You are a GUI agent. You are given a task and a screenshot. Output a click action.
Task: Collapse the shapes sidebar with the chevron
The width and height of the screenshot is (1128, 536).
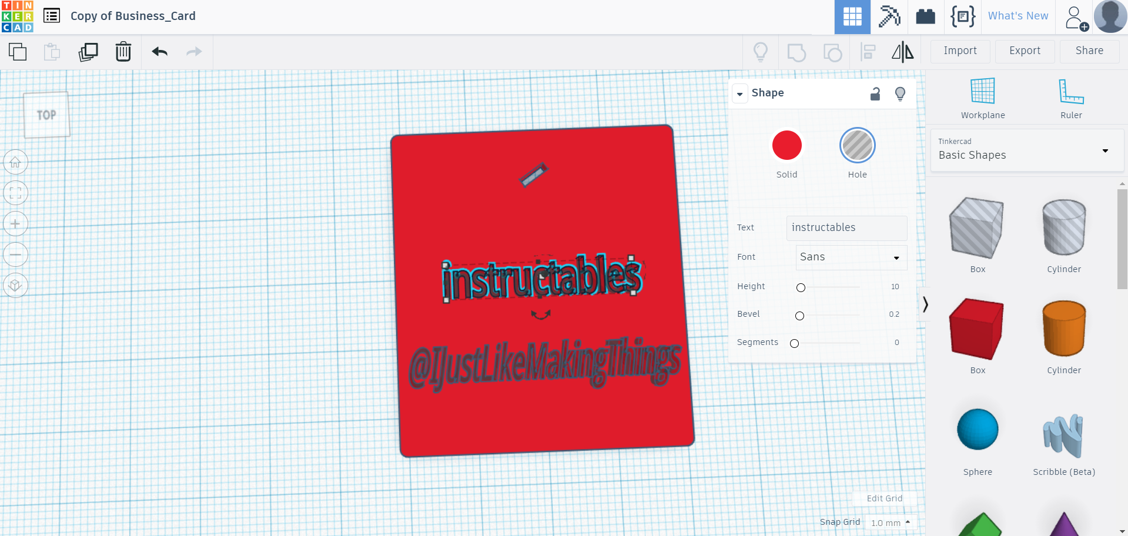click(925, 304)
